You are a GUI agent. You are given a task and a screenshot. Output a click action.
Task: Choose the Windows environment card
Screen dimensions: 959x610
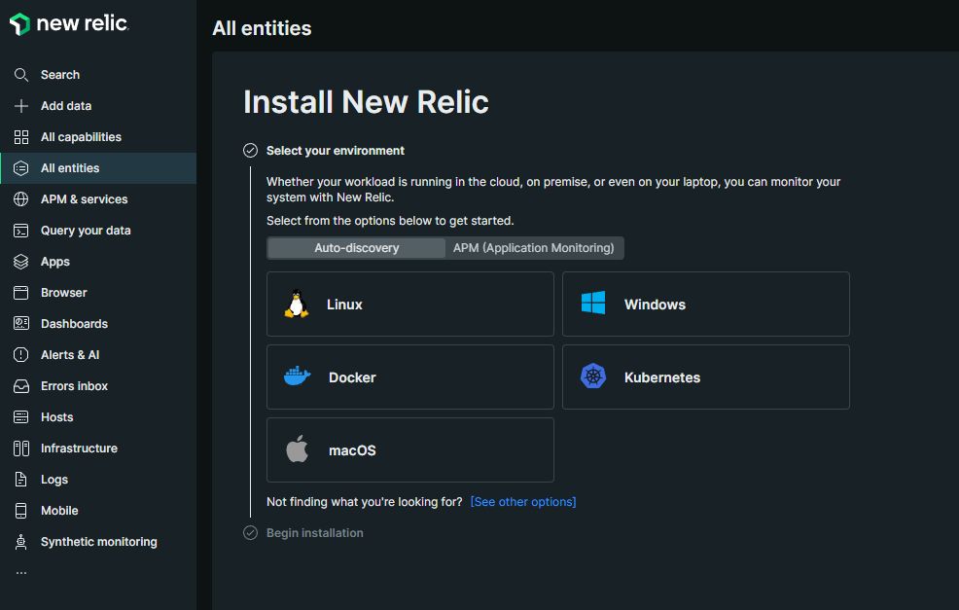point(706,305)
